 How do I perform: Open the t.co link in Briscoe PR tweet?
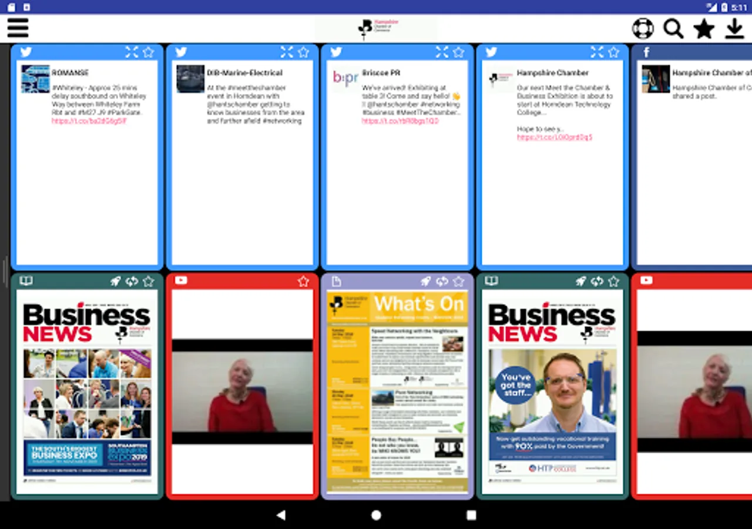(x=399, y=120)
